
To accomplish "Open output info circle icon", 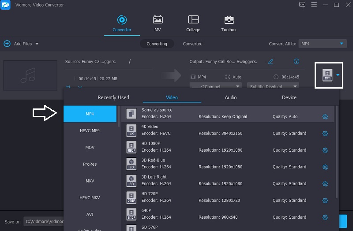I will click(x=297, y=62).
